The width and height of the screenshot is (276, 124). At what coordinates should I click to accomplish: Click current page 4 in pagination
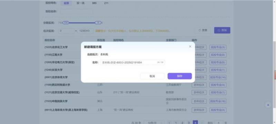195,122
